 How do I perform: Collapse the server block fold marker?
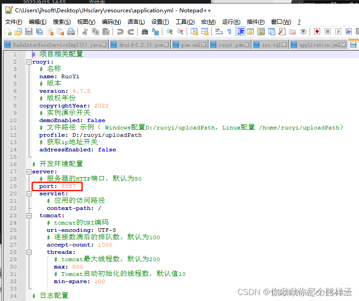coord(29,172)
